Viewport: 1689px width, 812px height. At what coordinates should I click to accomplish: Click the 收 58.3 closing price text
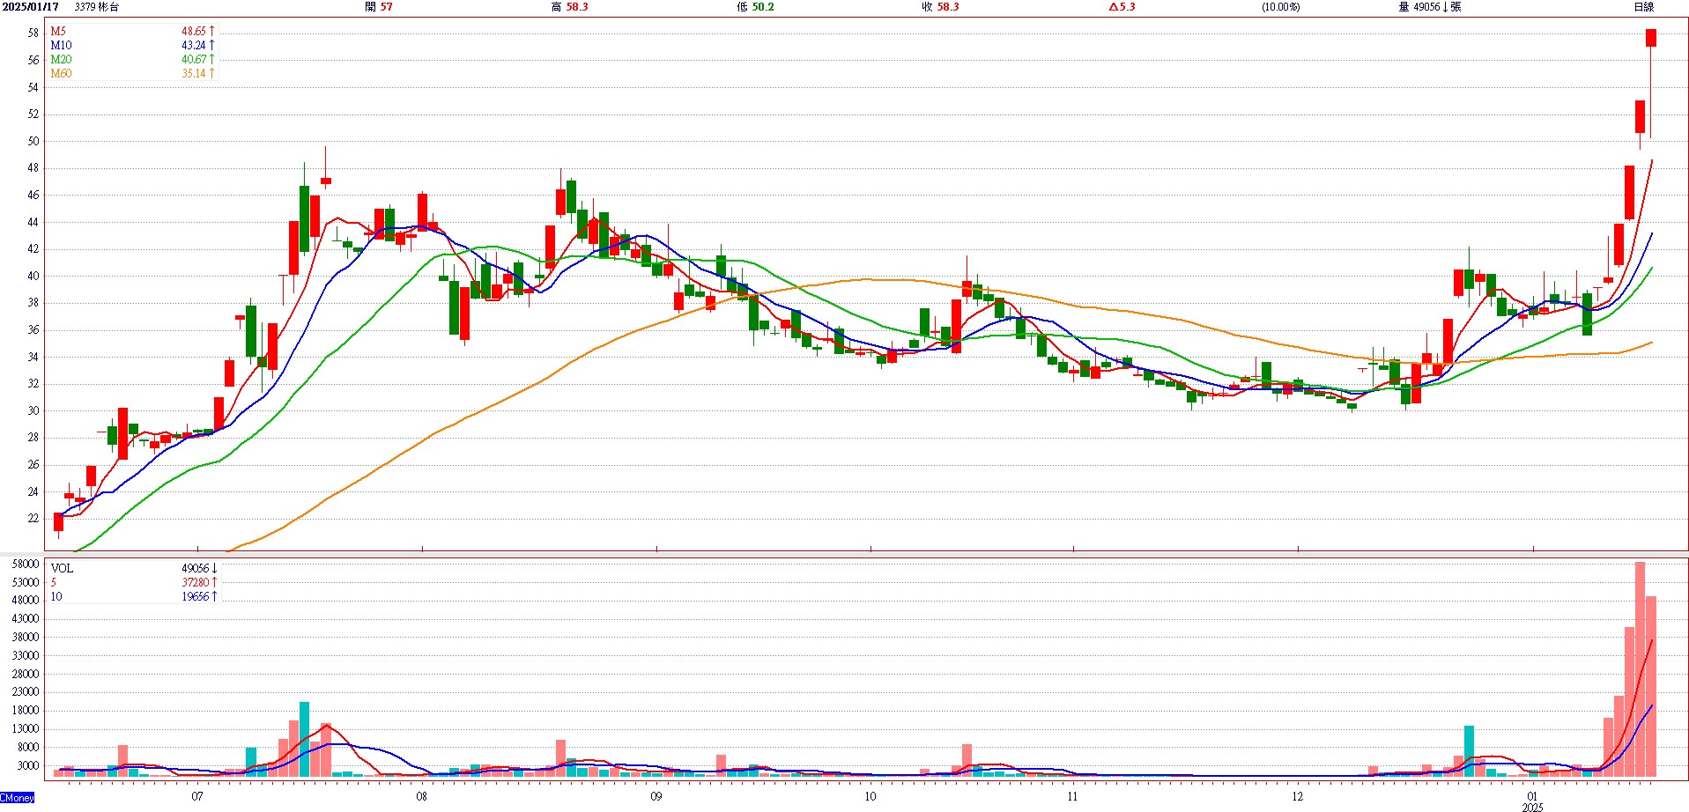940,7
